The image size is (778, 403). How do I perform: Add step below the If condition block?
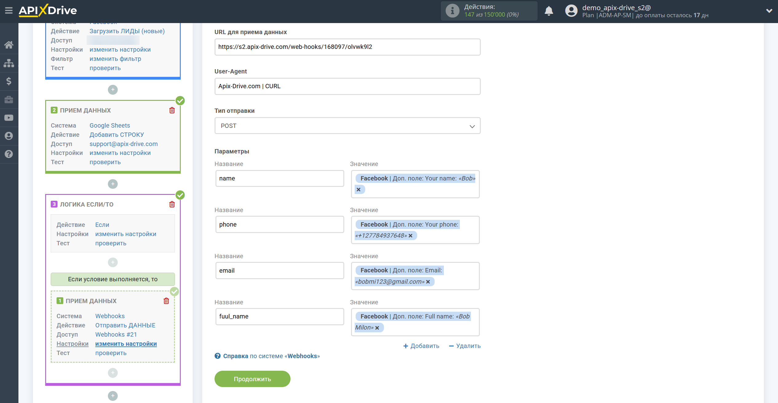113,262
